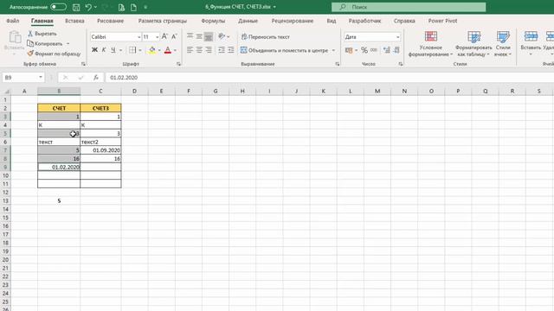554x311 pixels.
Task: Align cell text right
Action: 209,50
